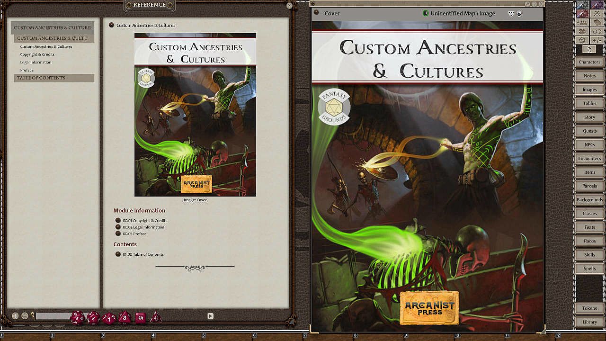Pick the d12 die
Image resolution: width=606 pixels, height=341 pixels.
(x=93, y=317)
